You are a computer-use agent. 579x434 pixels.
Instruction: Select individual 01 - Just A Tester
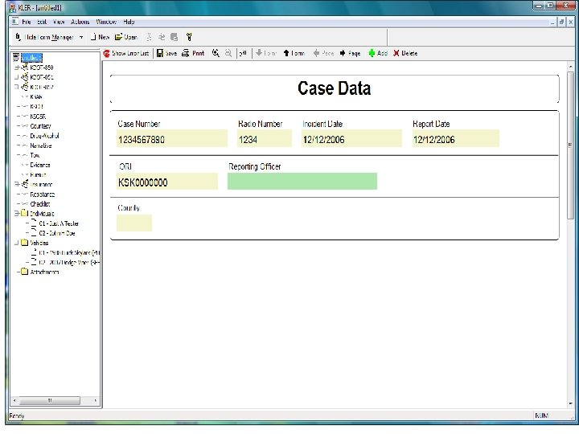(x=59, y=223)
